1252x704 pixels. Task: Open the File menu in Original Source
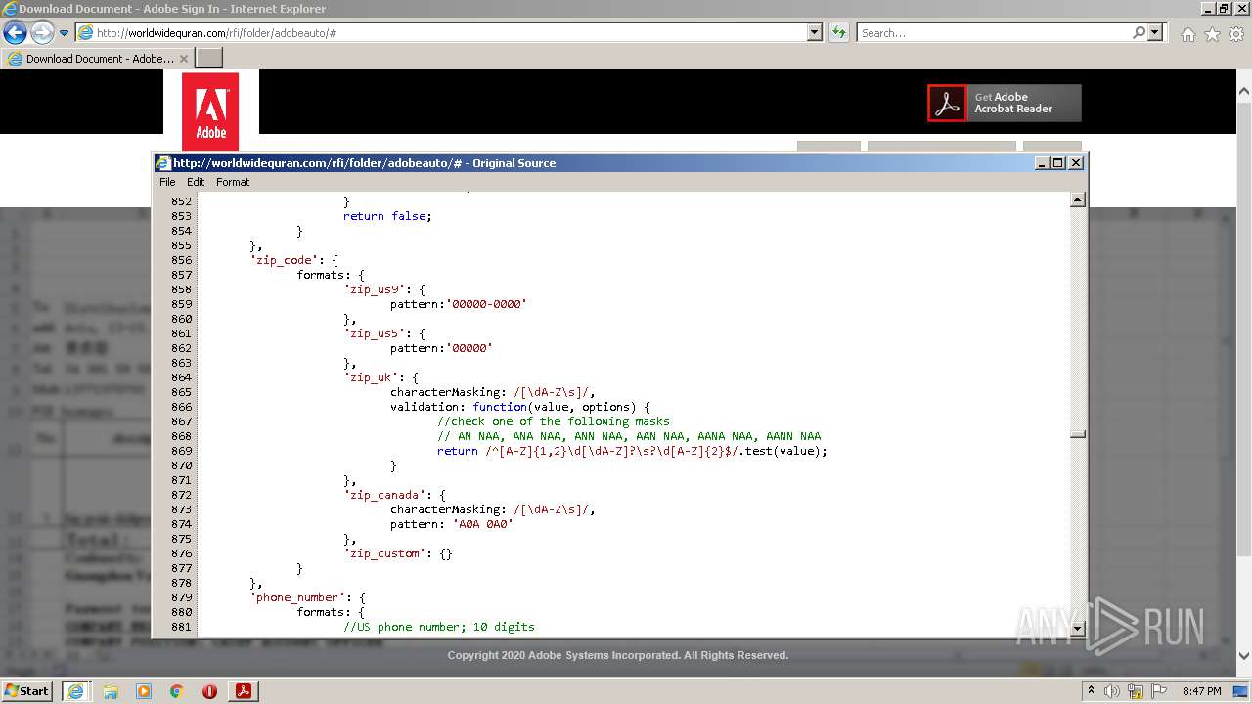pos(167,182)
